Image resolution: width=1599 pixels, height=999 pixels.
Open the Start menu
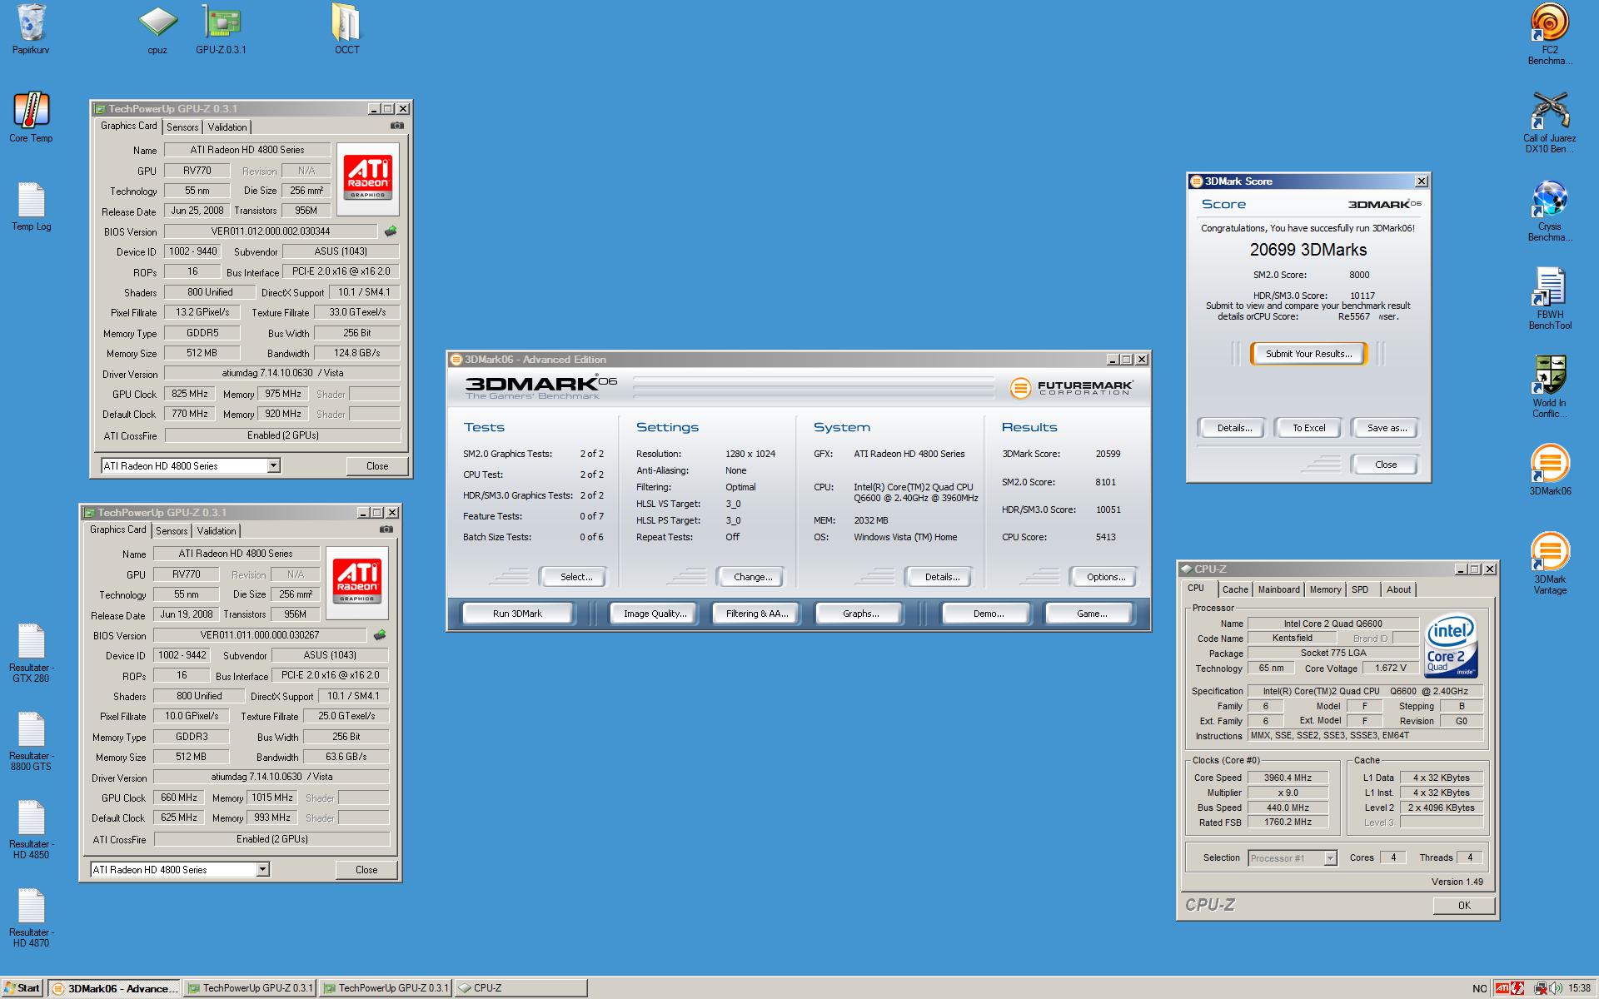[x=22, y=988]
